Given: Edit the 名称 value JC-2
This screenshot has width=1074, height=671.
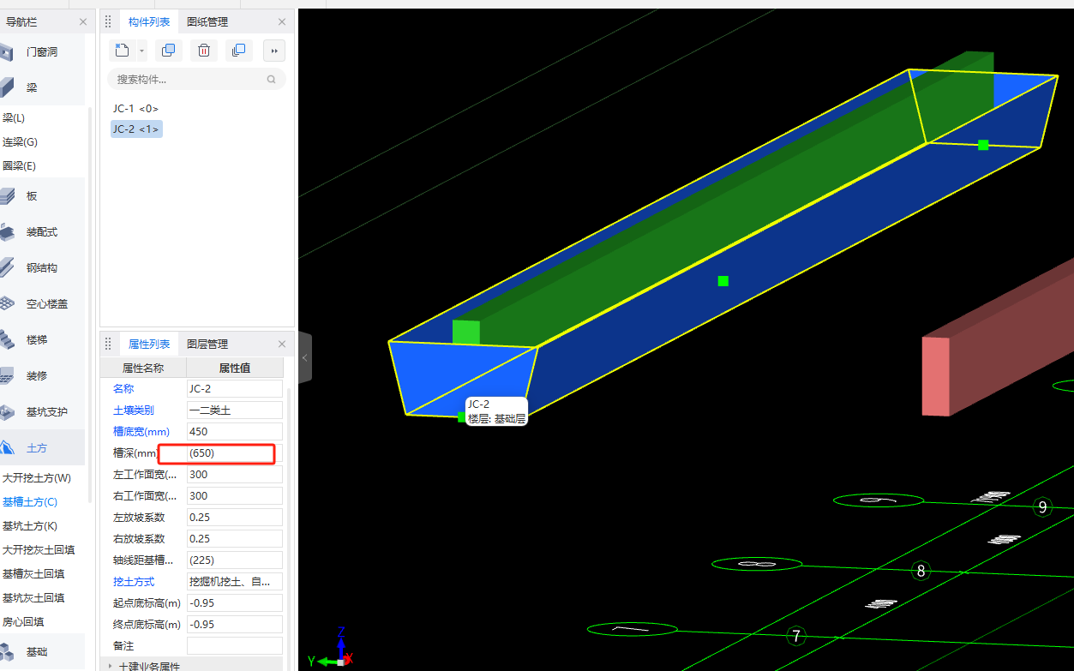Looking at the screenshot, I should (235, 389).
